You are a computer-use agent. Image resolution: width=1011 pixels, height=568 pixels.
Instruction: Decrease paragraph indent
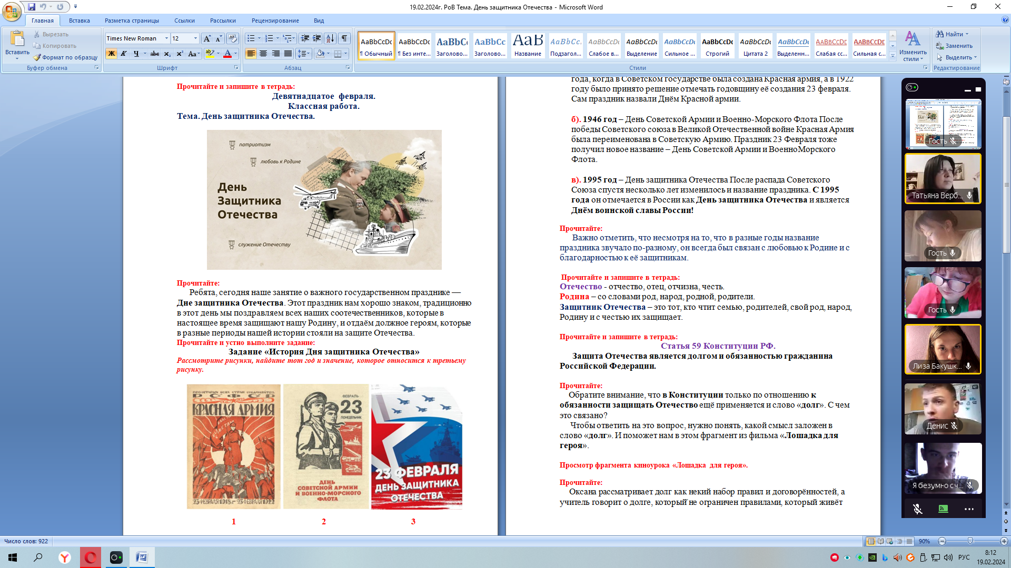click(x=304, y=38)
